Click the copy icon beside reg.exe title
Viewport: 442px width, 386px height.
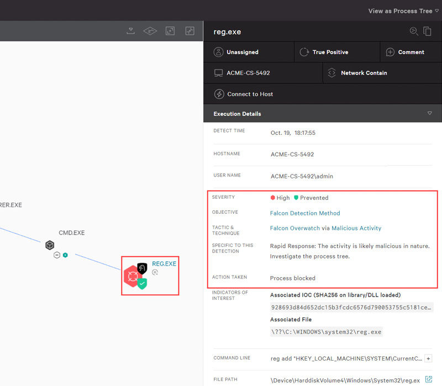tap(428, 31)
